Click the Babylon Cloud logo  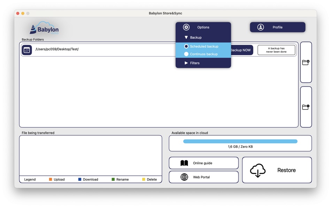click(x=44, y=28)
